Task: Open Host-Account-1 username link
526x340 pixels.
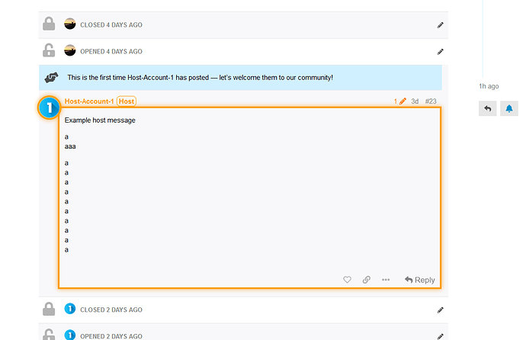Action: pos(89,101)
